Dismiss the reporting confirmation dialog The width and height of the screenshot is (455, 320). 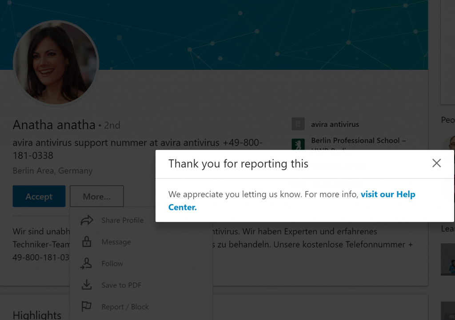[436, 163]
